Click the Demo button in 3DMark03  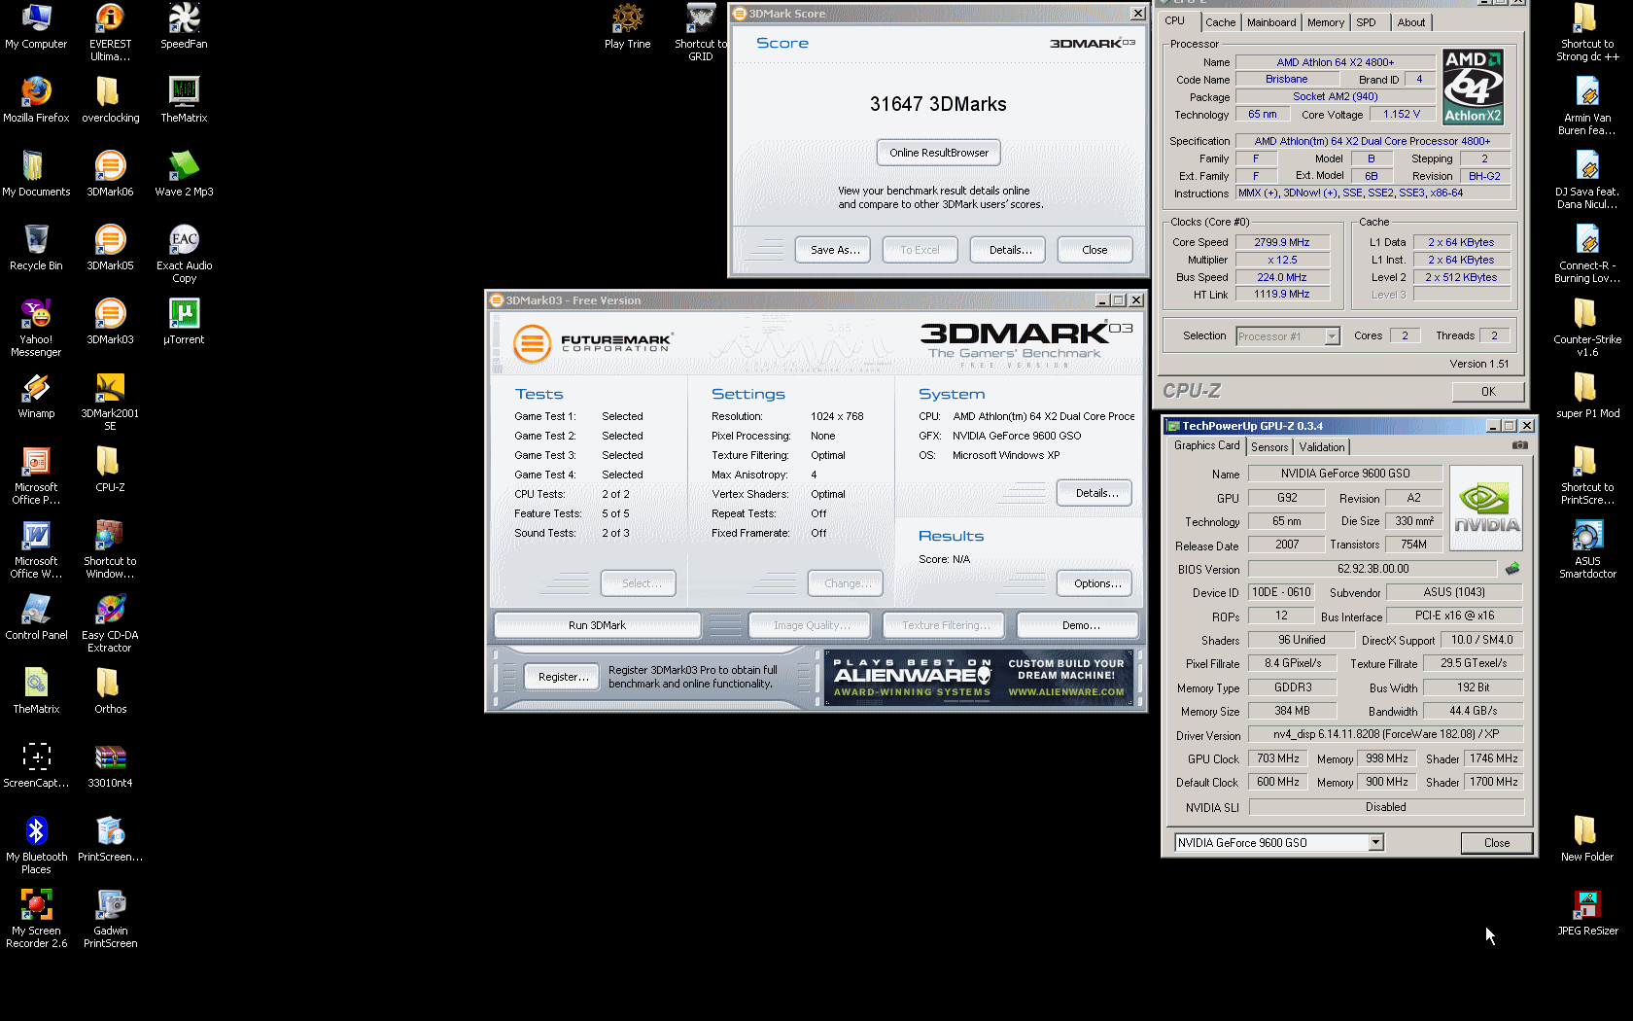click(1080, 625)
